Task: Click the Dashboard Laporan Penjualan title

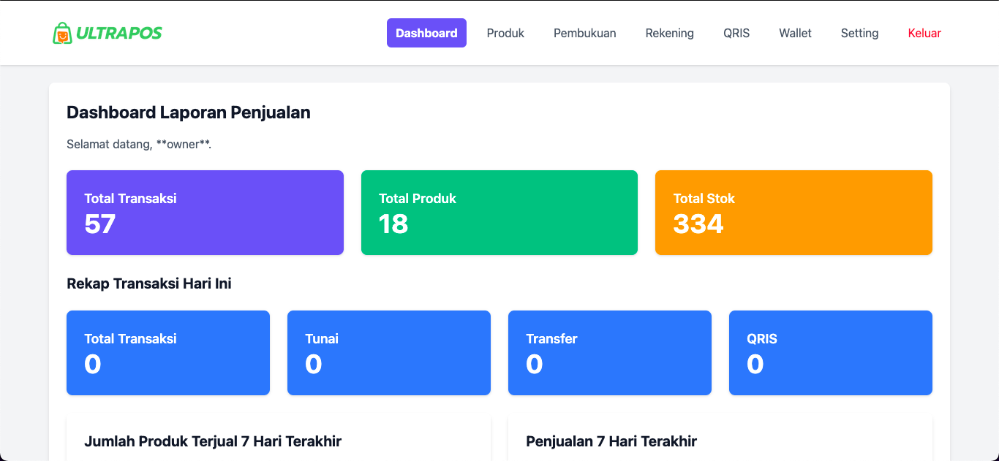Action: pos(189,113)
